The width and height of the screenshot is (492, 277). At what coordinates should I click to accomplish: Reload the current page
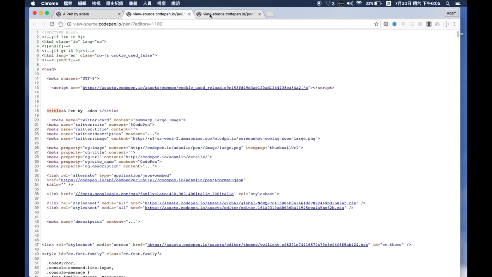52,24
